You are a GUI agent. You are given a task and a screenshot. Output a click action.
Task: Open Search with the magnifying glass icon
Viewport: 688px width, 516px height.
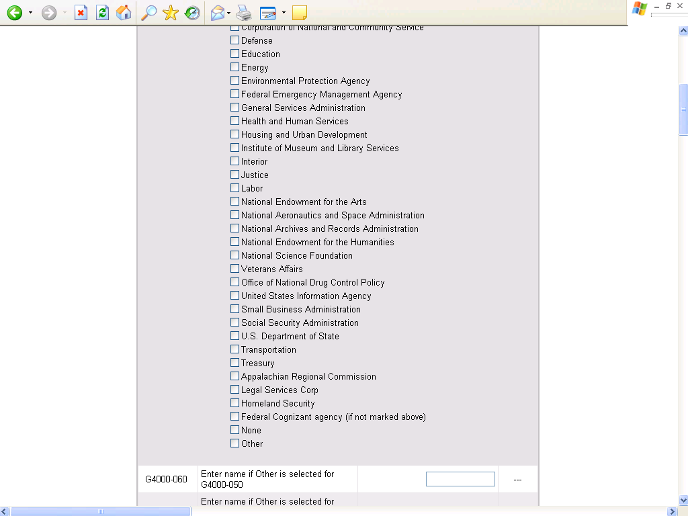(148, 13)
